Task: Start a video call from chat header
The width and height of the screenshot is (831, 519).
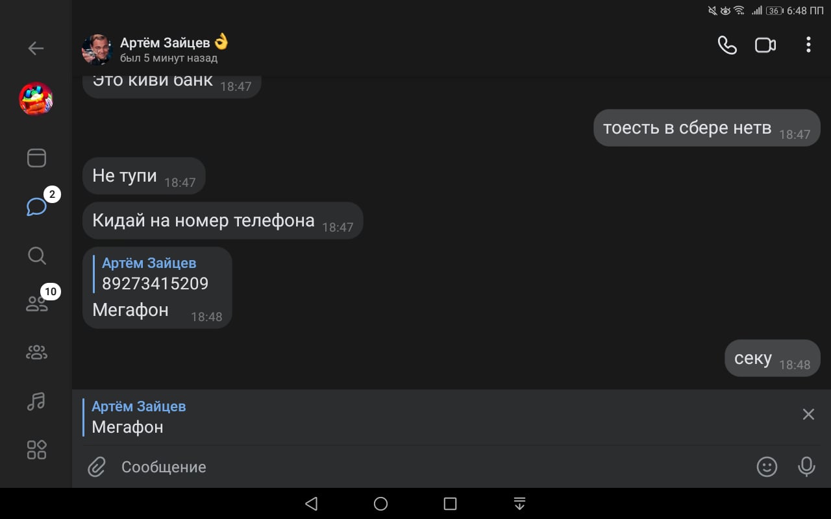Action: 765,45
